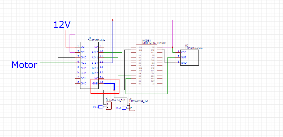
Task: Select the J1 header component
Action: (x=109, y=106)
